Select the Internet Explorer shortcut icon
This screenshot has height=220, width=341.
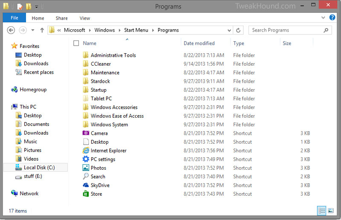[86, 151]
